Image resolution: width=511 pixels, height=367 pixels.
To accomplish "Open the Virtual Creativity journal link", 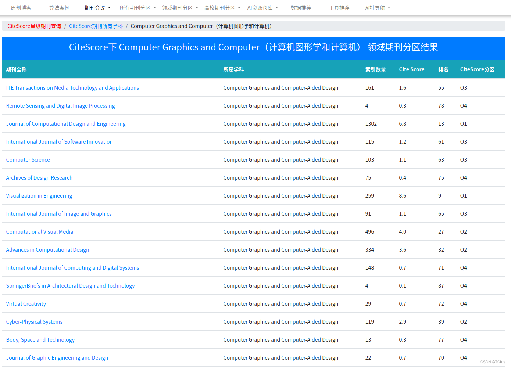I will tap(26, 304).
